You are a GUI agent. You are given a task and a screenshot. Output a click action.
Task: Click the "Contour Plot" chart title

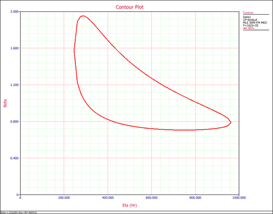tap(129, 7)
